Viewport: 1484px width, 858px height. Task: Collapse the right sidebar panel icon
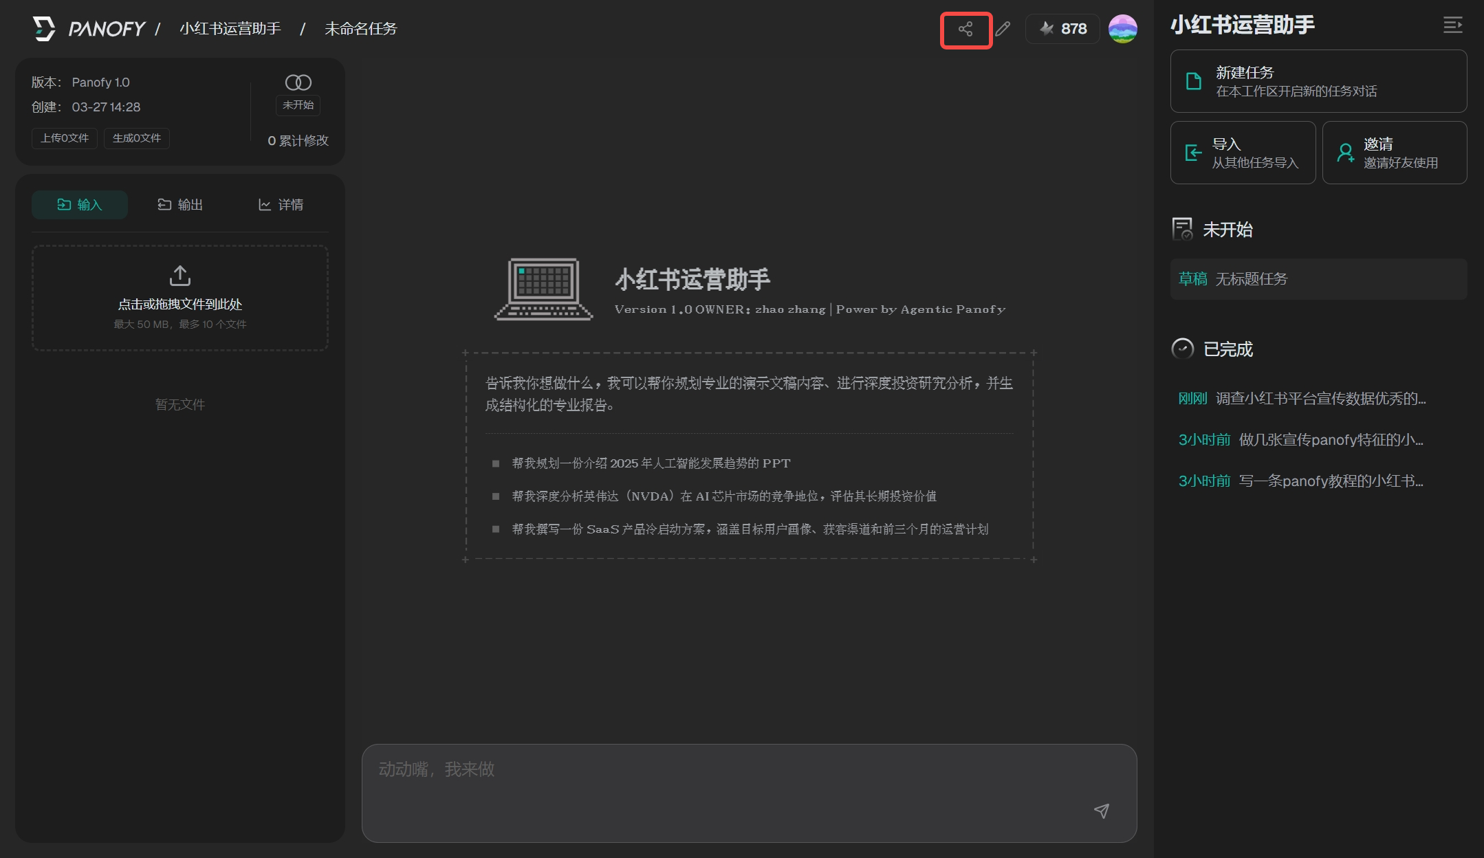1452,25
